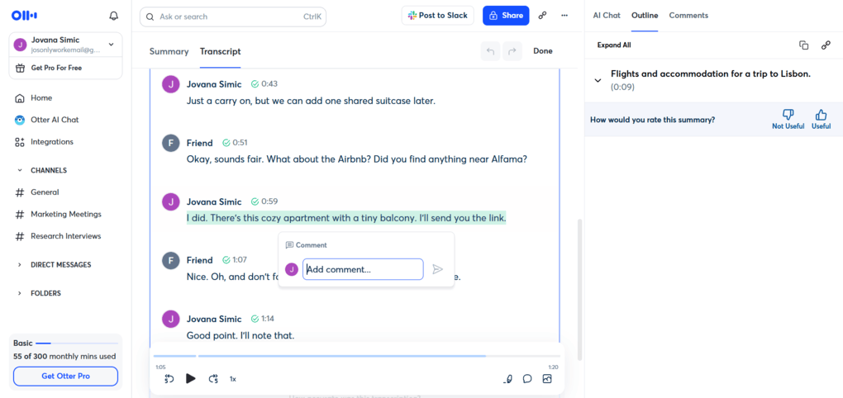Click the Post to Slack button
Image resolution: width=843 pixels, height=398 pixels.
click(438, 16)
